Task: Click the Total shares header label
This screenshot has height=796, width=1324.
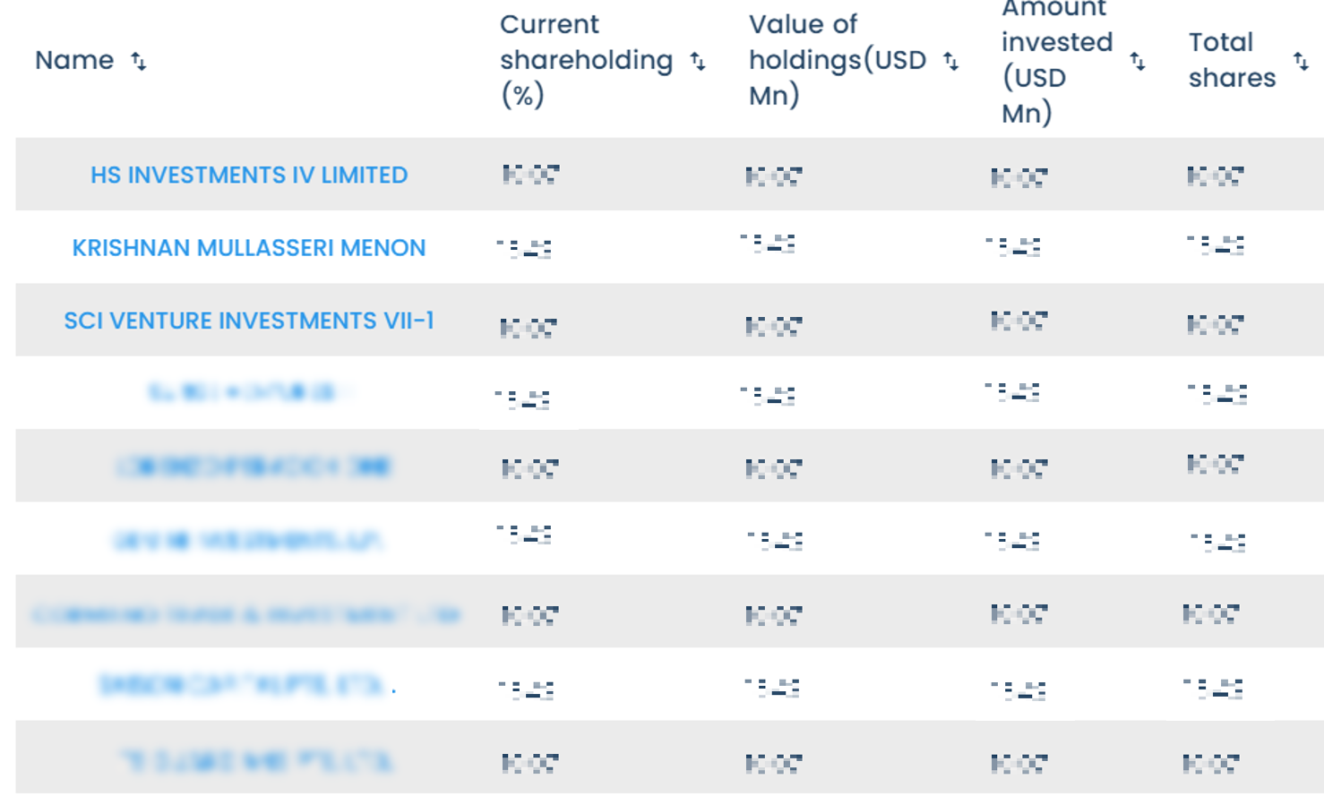Action: 1232,60
